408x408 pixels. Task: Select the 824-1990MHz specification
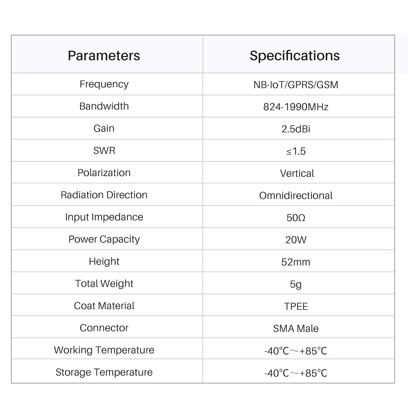pyautogui.click(x=296, y=107)
